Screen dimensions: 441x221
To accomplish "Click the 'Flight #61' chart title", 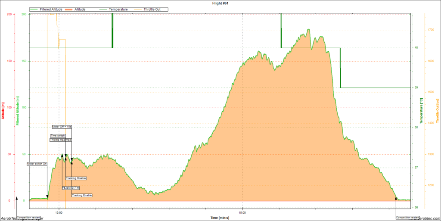I will click(221, 3).
